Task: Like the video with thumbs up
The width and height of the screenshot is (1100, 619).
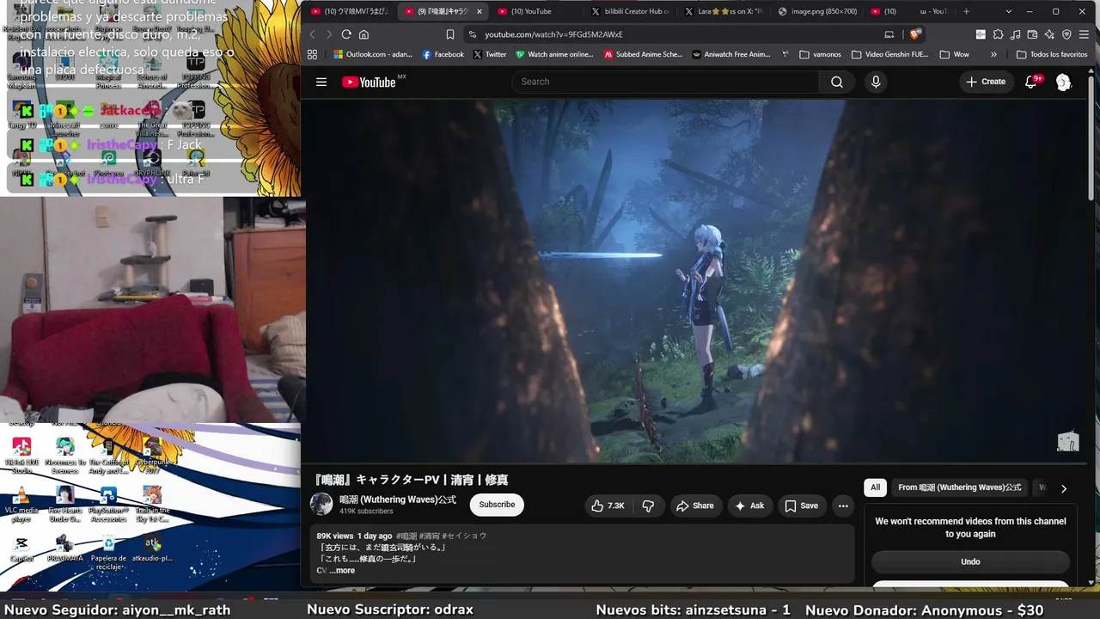Action: click(x=608, y=506)
